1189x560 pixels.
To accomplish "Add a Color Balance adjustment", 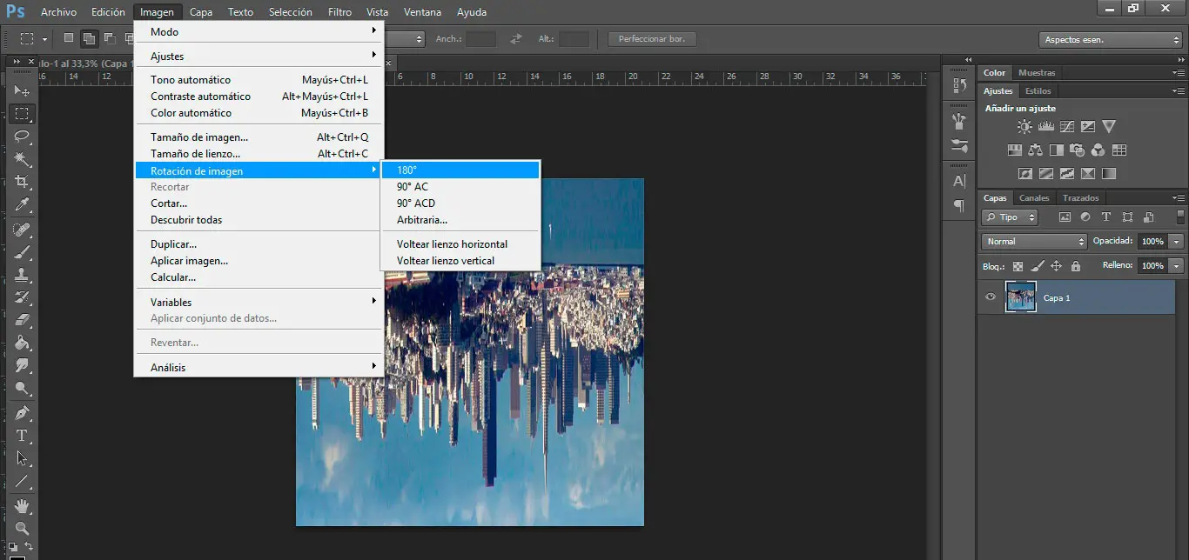I will (1035, 150).
